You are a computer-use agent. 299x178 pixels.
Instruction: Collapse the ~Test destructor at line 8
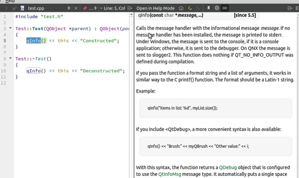pos(11,58)
